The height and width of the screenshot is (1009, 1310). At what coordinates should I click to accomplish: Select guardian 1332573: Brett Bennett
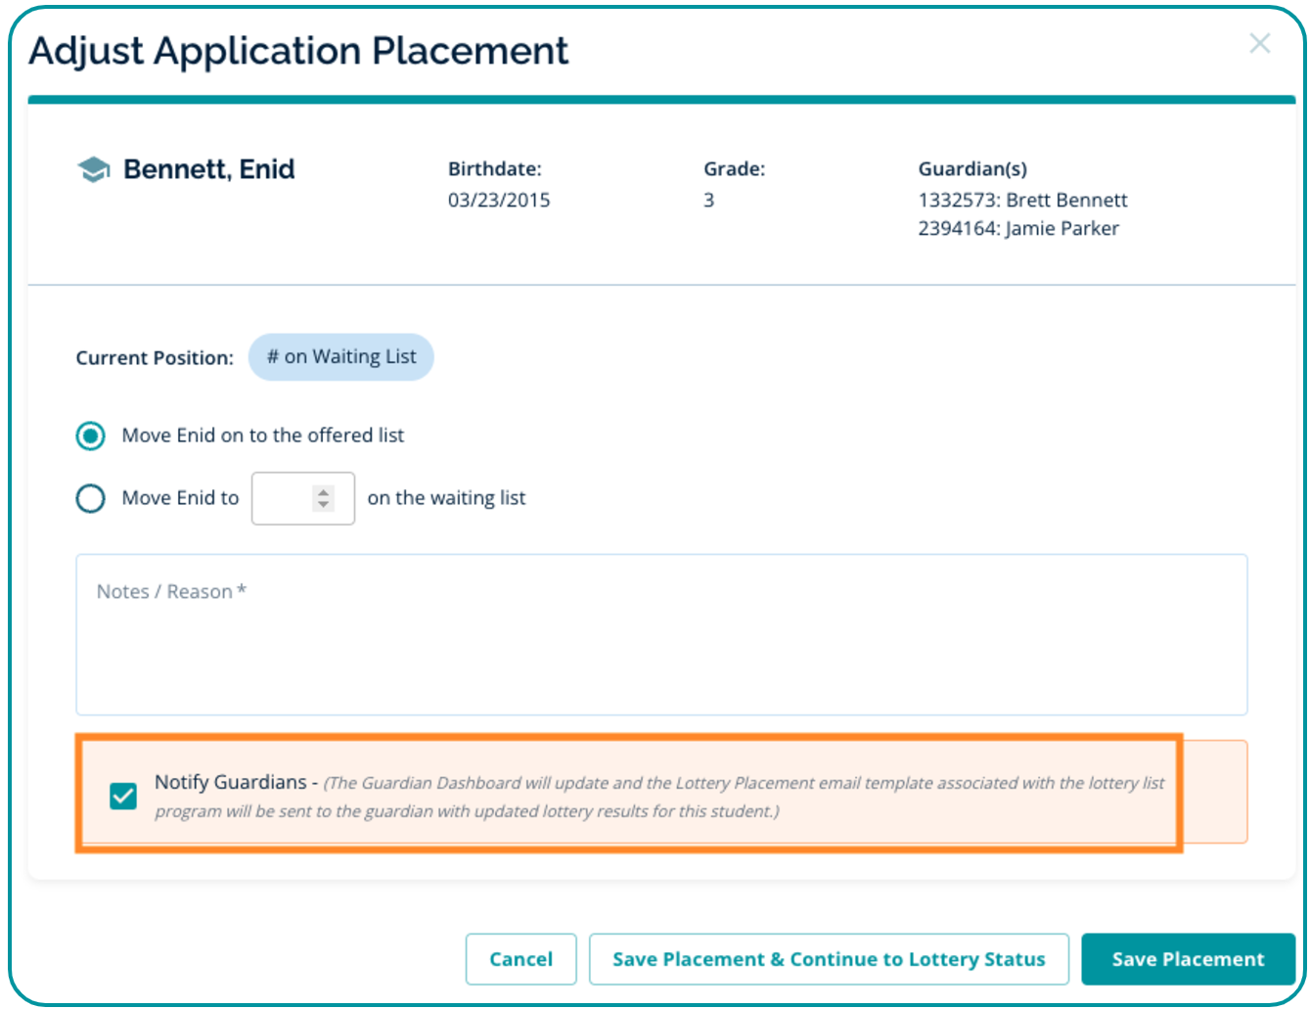pyautogui.click(x=1022, y=201)
